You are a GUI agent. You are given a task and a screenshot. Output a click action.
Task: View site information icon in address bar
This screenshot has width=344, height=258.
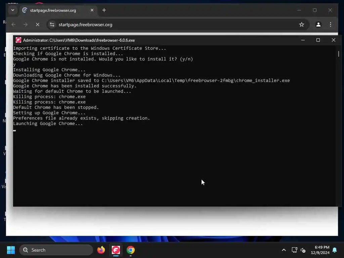point(52,25)
